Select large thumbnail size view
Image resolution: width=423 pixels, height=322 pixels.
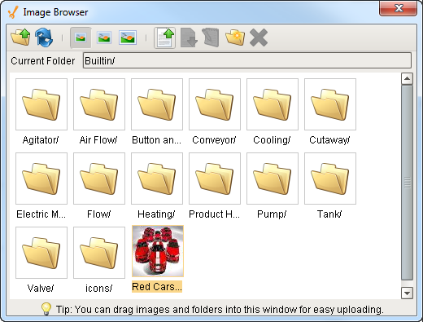coord(128,37)
